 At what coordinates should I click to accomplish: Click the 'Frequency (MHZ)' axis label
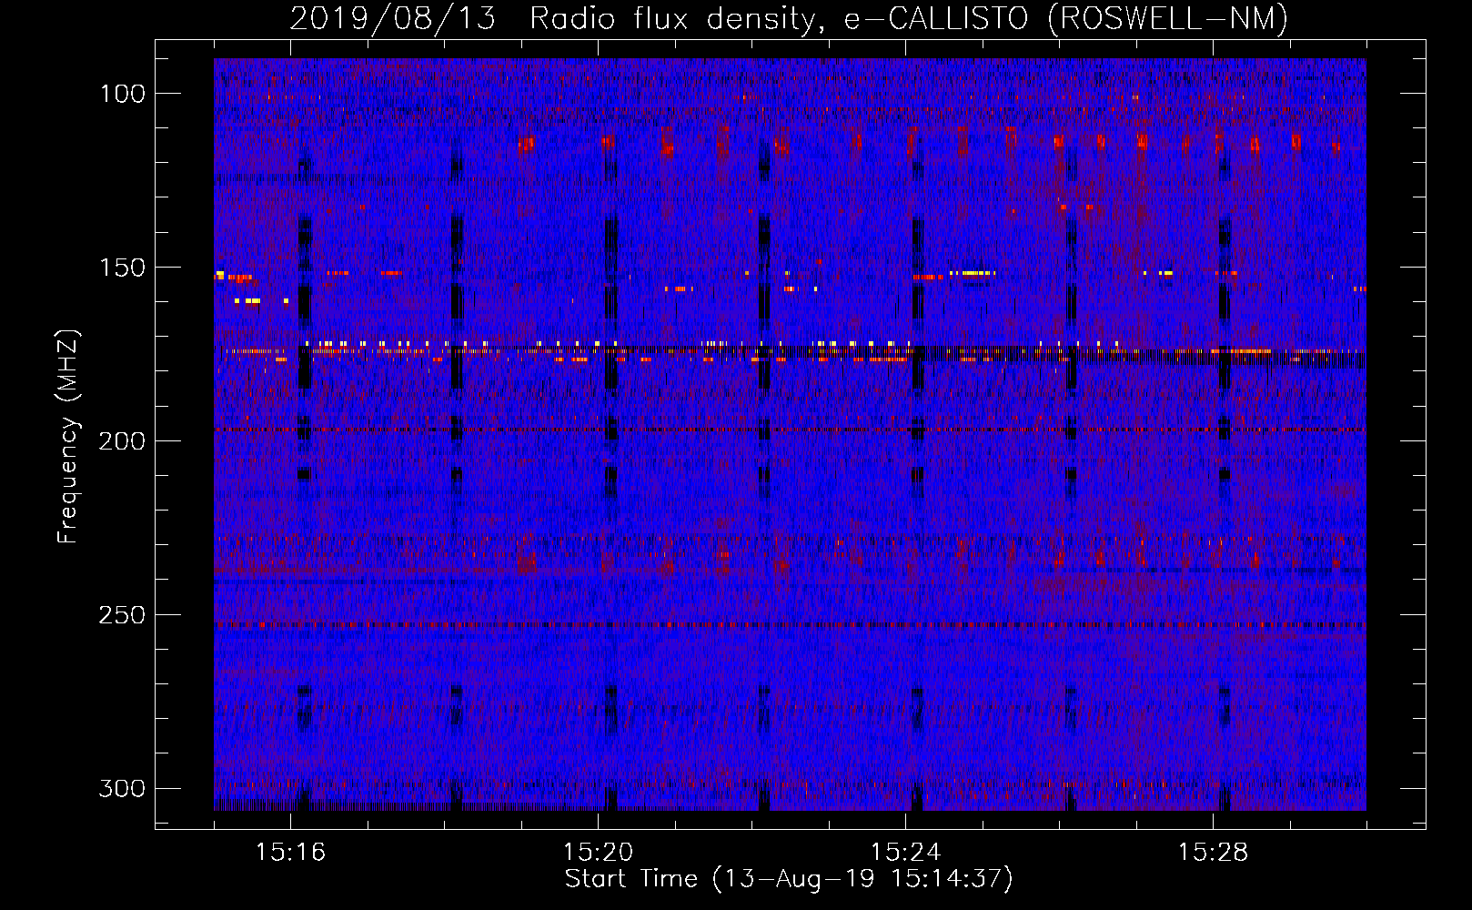[x=68, y=436]
